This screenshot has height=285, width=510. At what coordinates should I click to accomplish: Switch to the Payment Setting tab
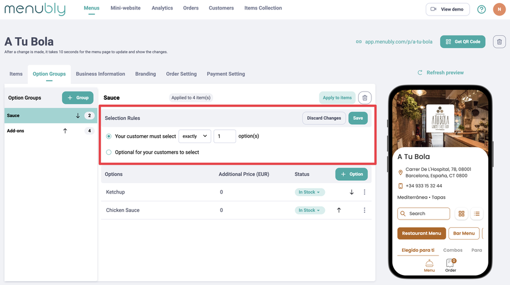226,74
